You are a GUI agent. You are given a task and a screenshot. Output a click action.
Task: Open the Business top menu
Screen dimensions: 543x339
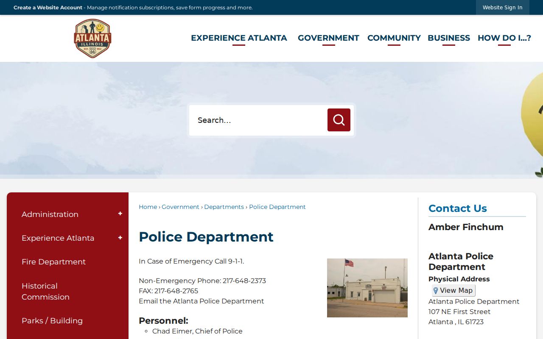coord(449,38)
